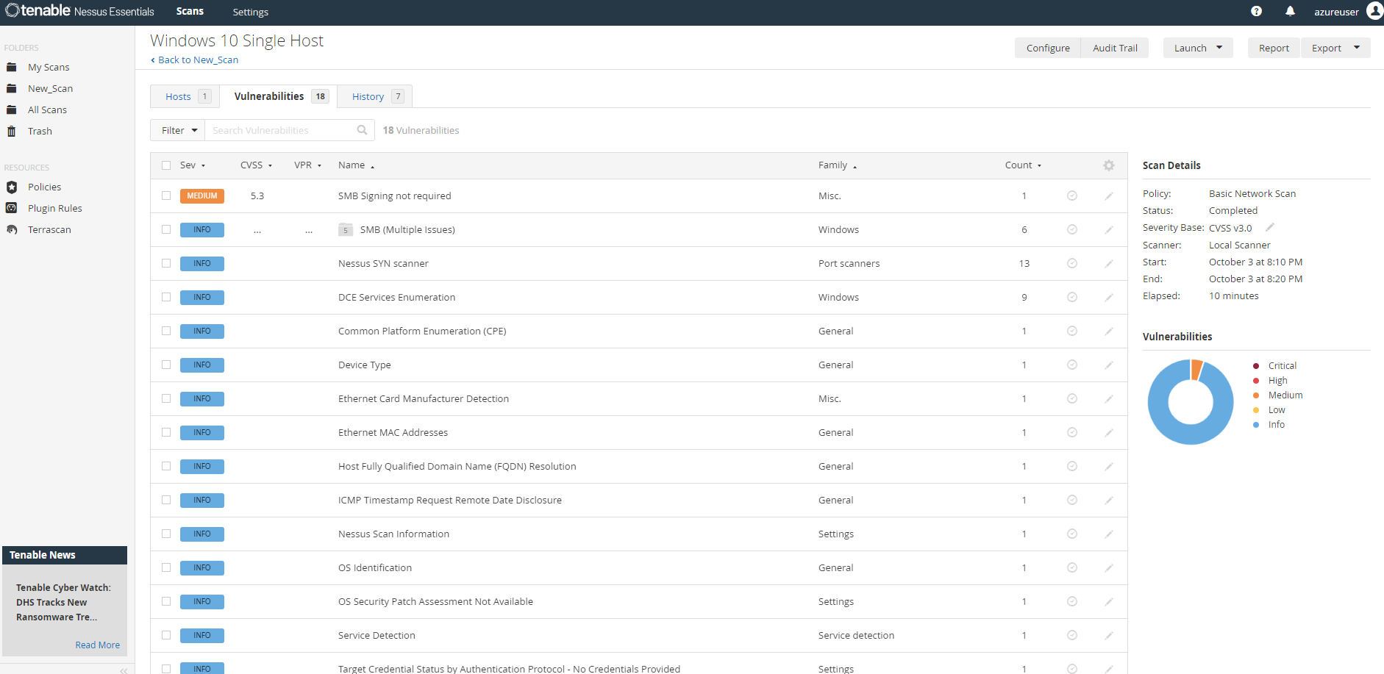1384x674 pixels.
Task: Click the circle-check icon for DCE Services Enumeration
Action: [x=1072, y=297]
